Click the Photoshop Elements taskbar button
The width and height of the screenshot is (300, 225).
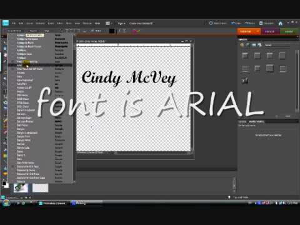54,203
